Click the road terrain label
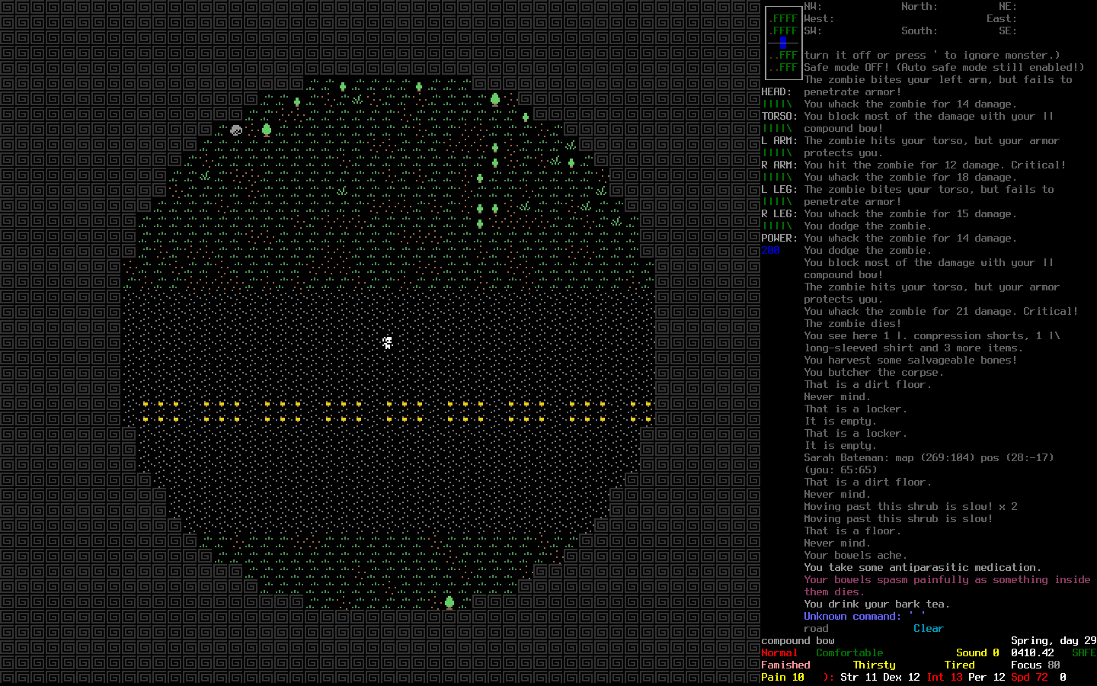The height and width of the screenshot is (686, 1097). pos(817,628)
